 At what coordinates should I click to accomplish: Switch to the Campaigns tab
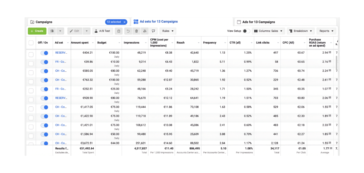(x=78, y=22)
